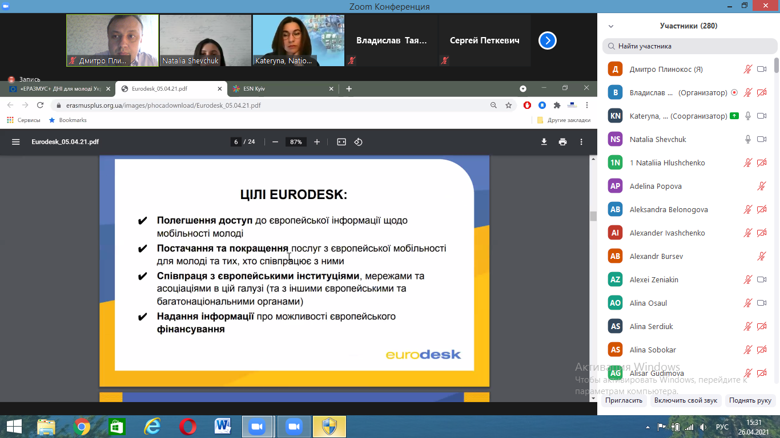The width and height of the screenshot is (780, 438).
Task: Toggle microphone for Kateryna co-organizer
Action: [x=747, y=116]
